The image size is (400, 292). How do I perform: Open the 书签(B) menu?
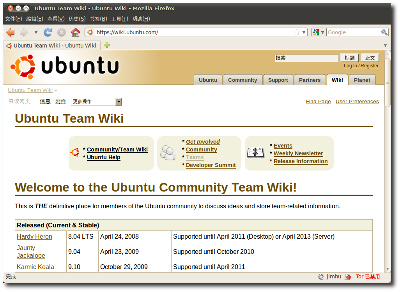click(99, 19)
